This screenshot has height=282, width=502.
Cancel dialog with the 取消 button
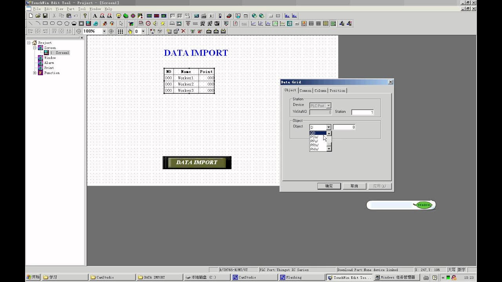click(354, 186)
